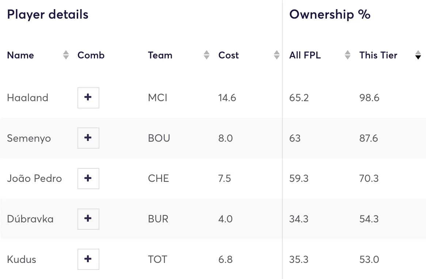The width and height of the screenshot is (426, 279).
Task: Toggle This Tier sort direction arrow
Action: coord(418,55)
